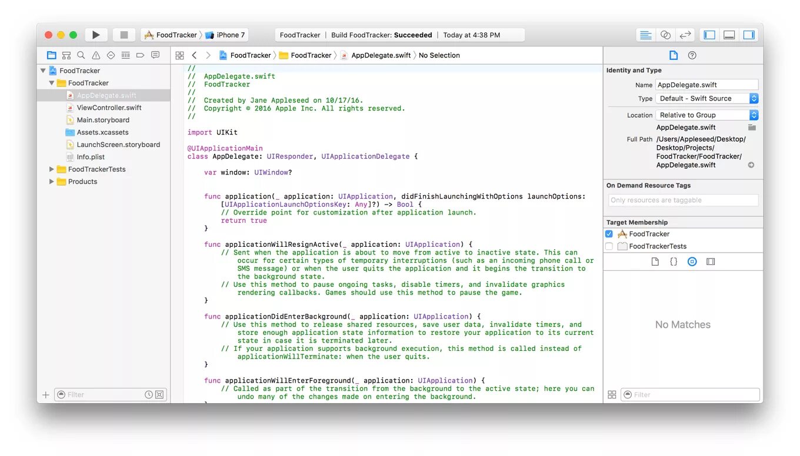
Task: Click the import UIKit line
Action: tap(212, 133)
